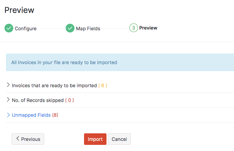Go back with the Previous button

click(x=28, y=139)
